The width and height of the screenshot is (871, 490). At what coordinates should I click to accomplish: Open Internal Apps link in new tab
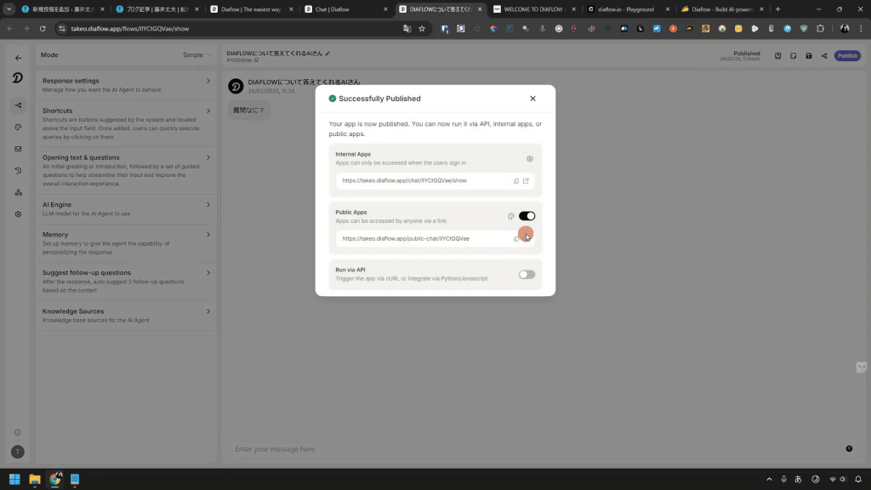526,181
